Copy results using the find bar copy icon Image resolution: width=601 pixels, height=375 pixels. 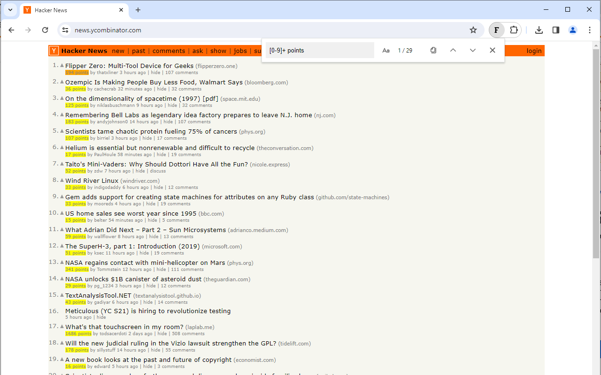pyautogui.click(x=433, y=50)
